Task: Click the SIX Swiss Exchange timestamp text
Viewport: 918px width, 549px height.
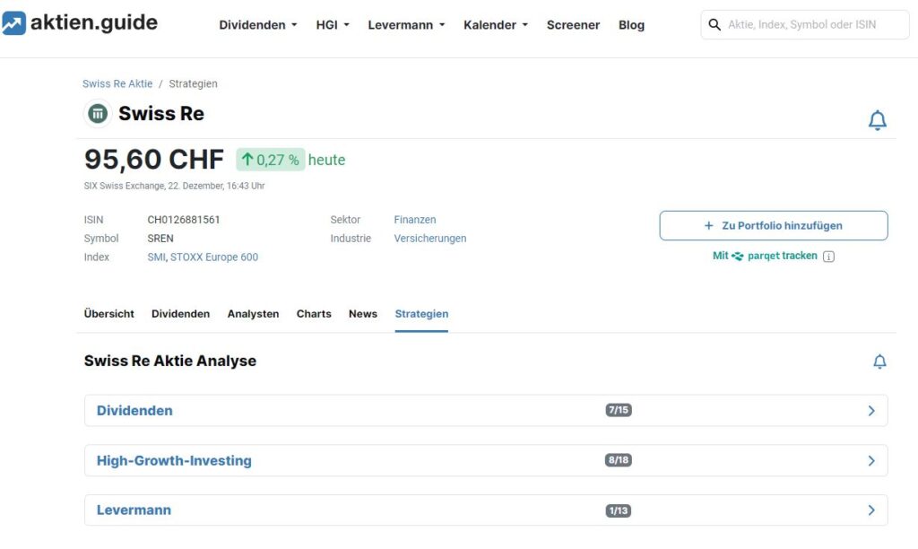Action: (174, 186)
